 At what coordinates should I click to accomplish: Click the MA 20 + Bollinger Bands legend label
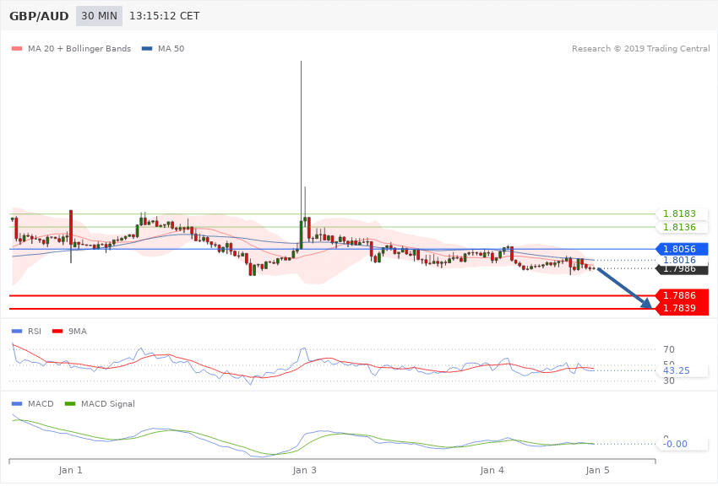pos(79,48)
